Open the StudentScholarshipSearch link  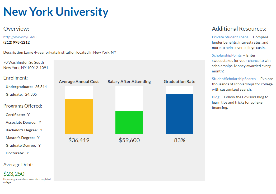pyautogui.click(x=234, y=79)
